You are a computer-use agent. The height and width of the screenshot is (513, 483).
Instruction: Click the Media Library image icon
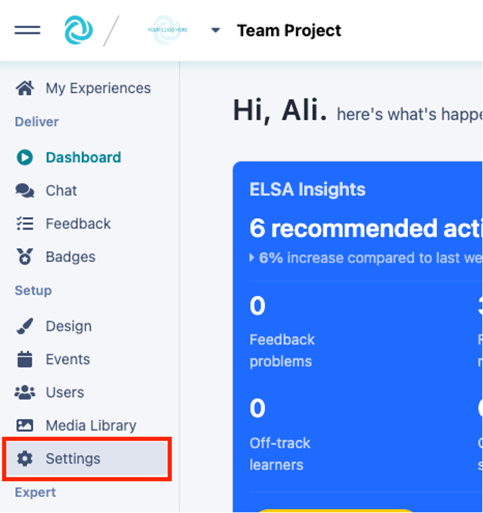(25, 425)
